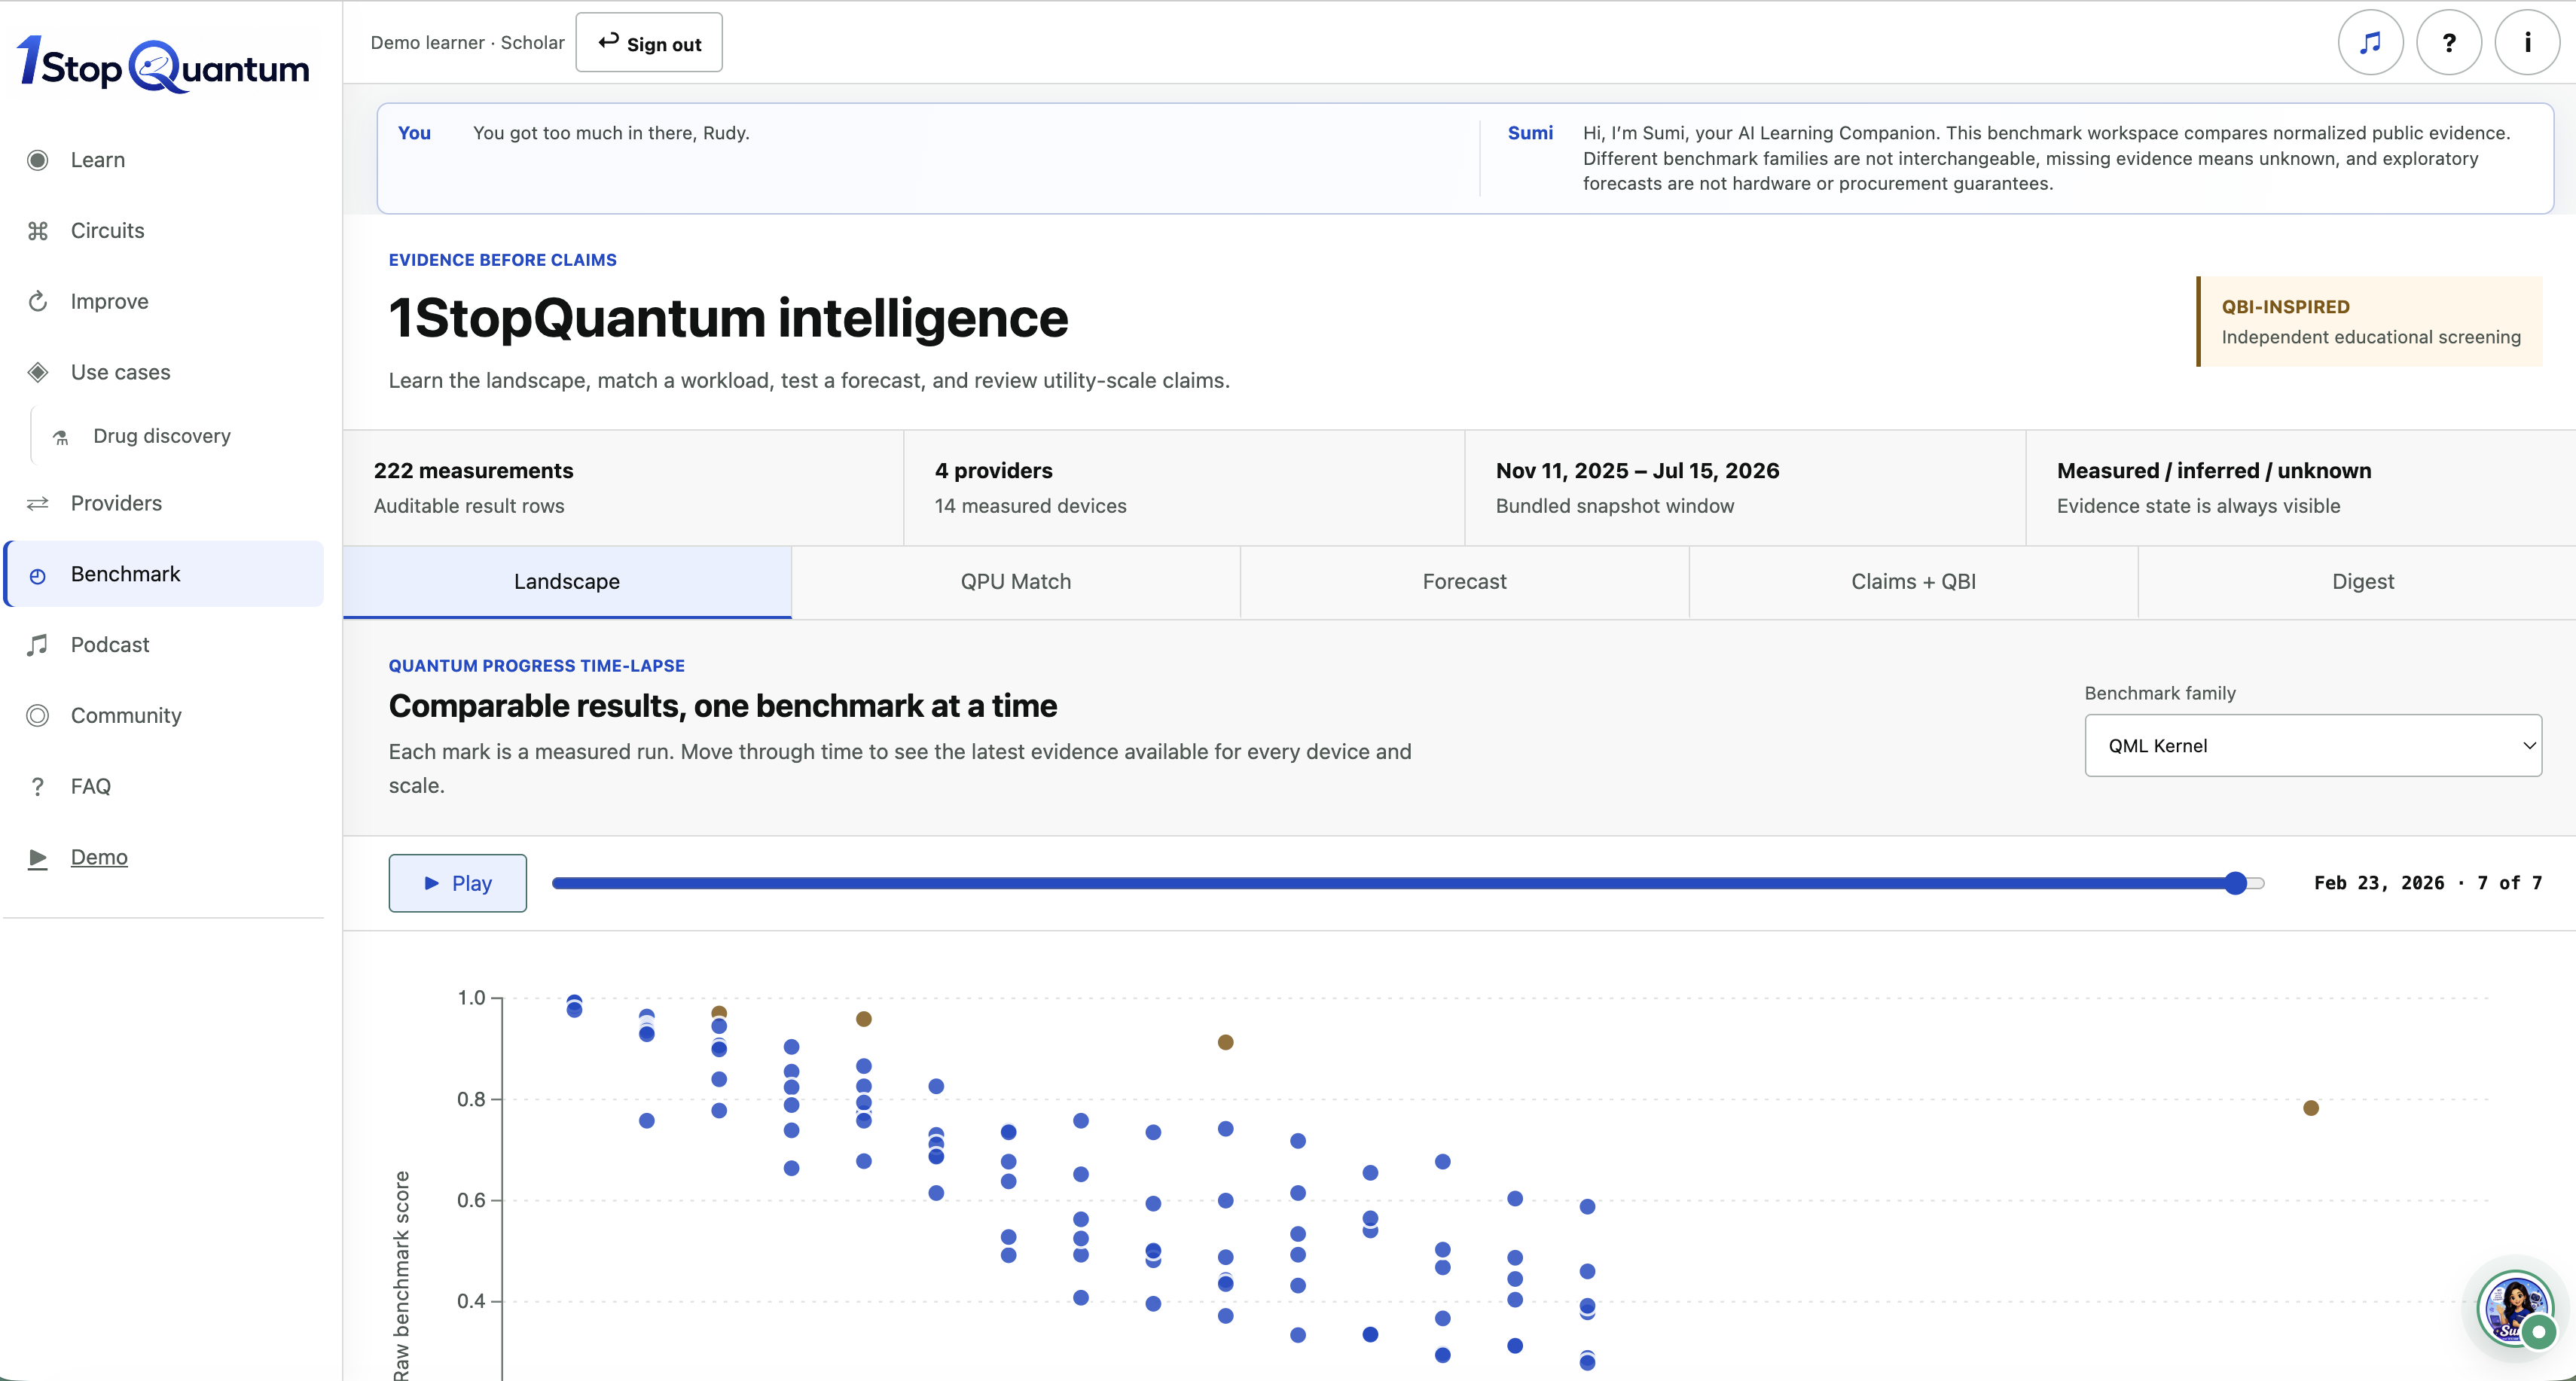Open the Podcast page
The height and width of the screenshot is (1381, 2576).
tap(164, 645)
